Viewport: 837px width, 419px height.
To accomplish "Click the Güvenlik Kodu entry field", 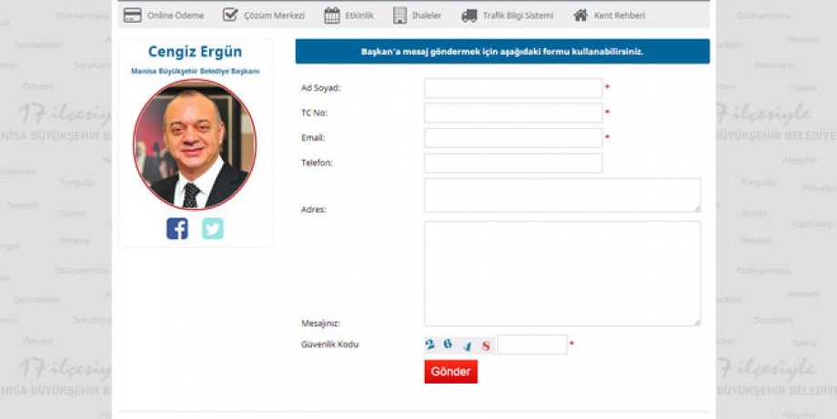I will [532, 345].
